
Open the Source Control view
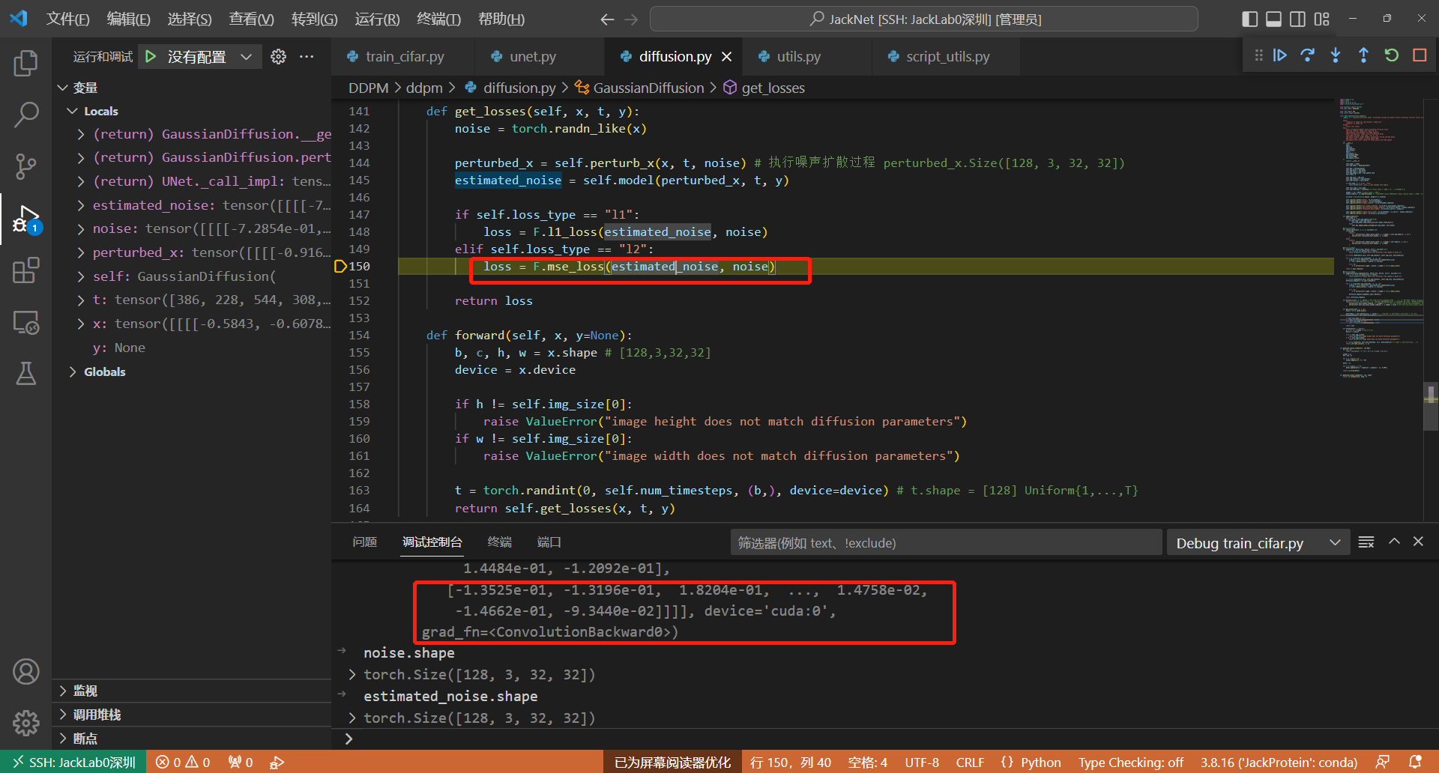click(25, 166)
